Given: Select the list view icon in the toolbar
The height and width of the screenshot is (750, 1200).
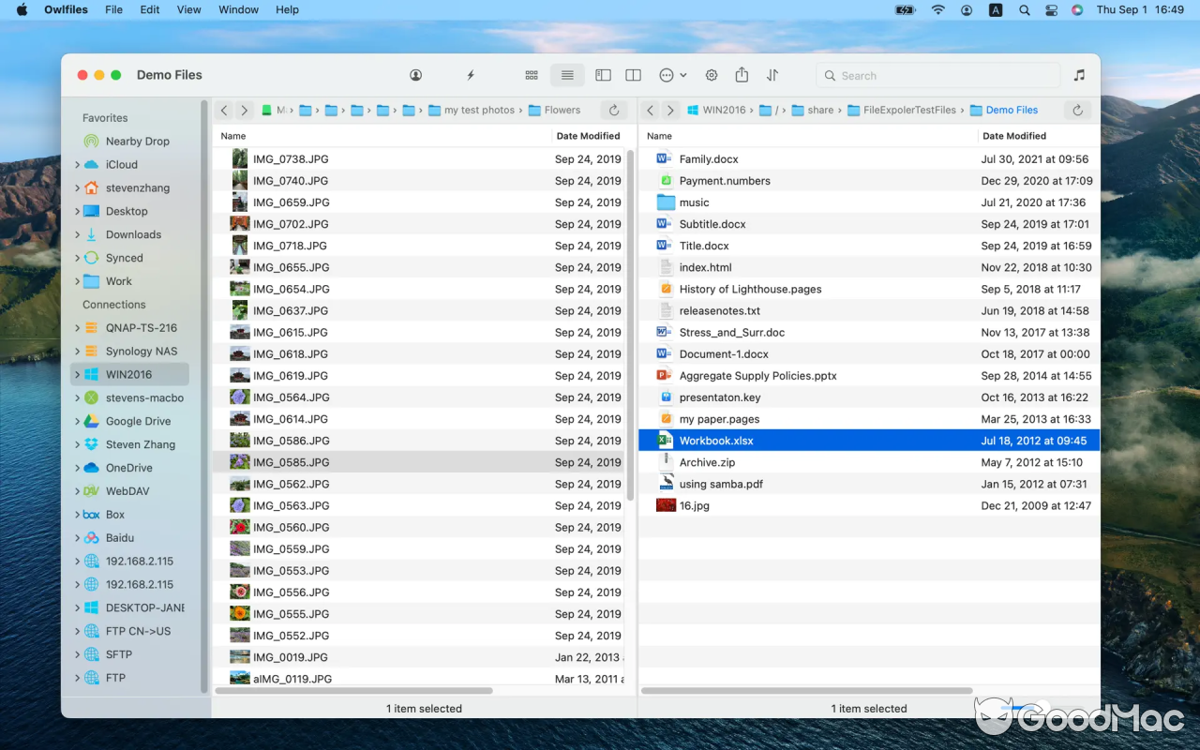Looking at the screenshot, I should pyautogui.click(x=567, y=75).
